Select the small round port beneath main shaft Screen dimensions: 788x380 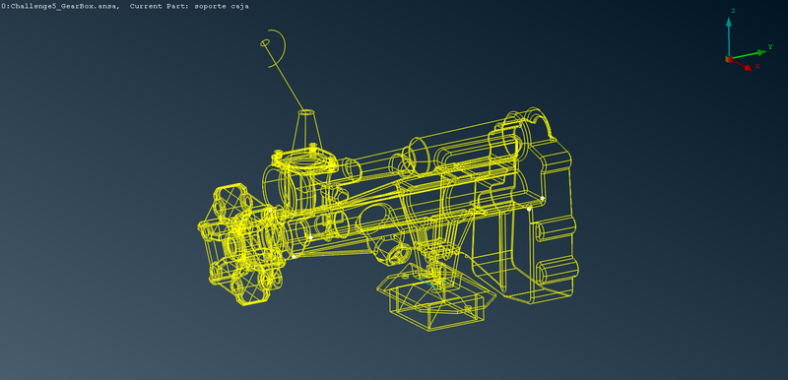401,254
